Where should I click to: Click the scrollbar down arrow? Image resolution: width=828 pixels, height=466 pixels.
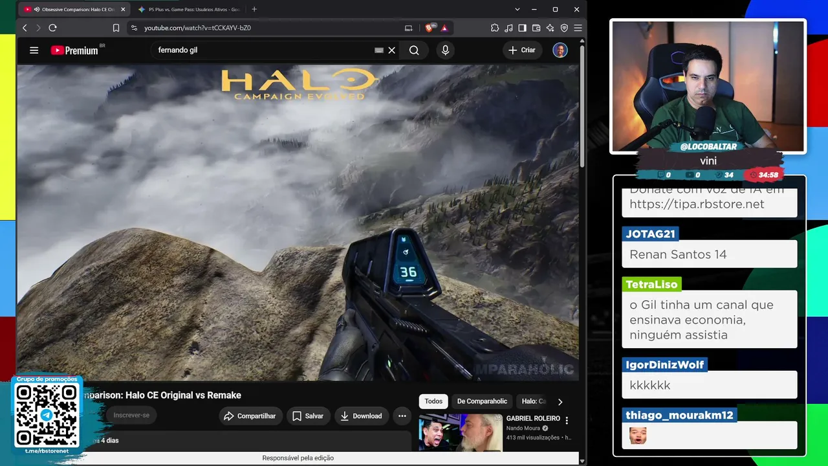(582, 460)
